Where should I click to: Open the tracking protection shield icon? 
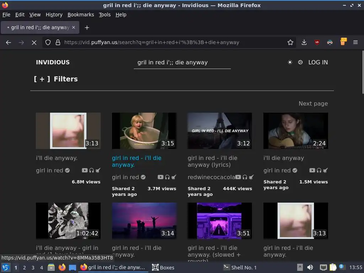(48, 43)
